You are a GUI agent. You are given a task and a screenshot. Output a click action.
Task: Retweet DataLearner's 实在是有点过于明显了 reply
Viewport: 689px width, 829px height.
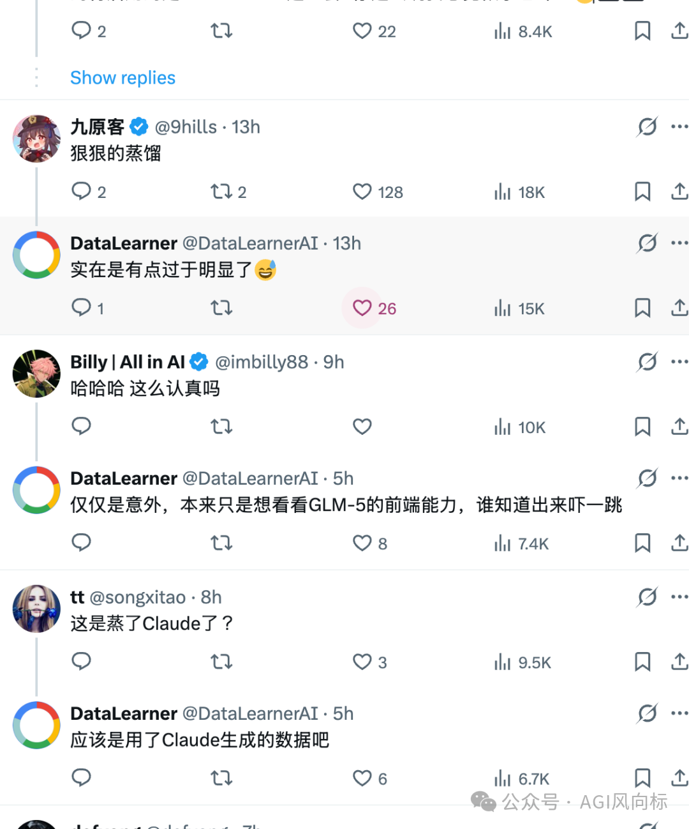221,308
